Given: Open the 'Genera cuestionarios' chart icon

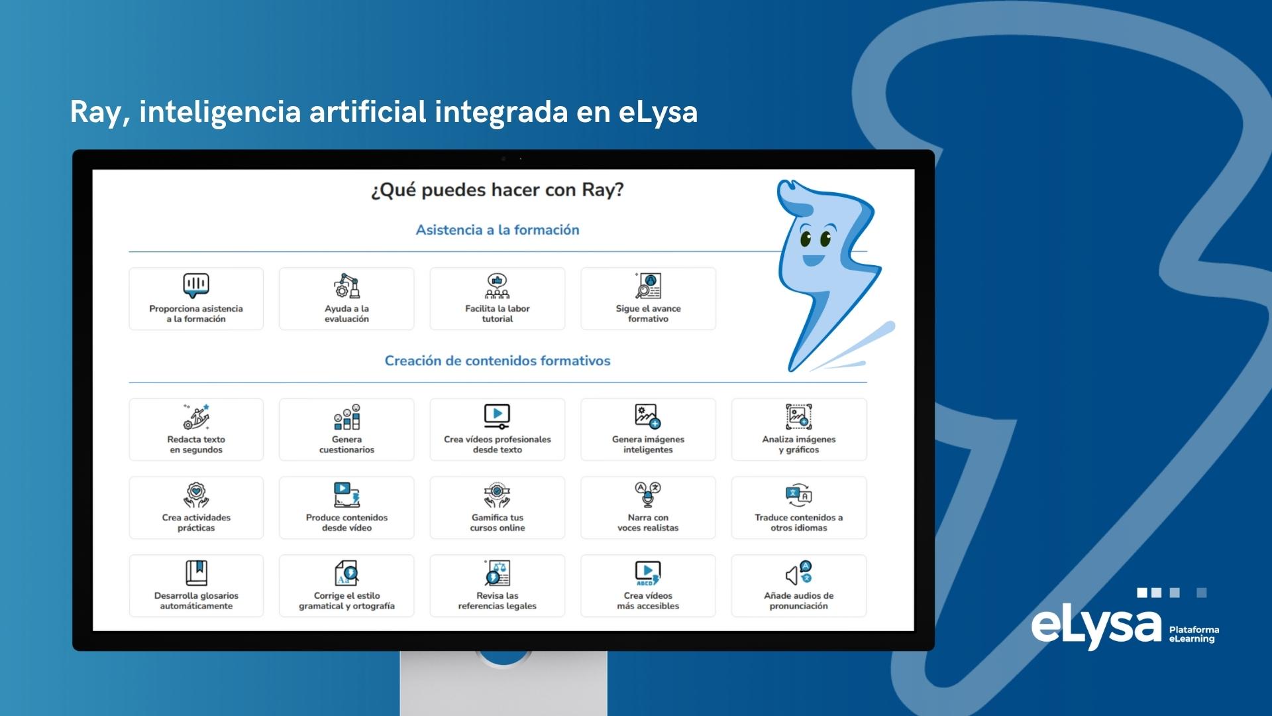Looking at the screenshot, I should tap(346, 416).
